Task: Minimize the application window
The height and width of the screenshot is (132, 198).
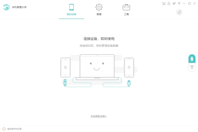Action: 184,4
